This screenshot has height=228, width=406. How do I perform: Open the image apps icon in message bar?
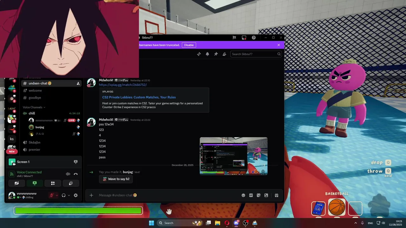pyautogui.click(x=266, y=195)
